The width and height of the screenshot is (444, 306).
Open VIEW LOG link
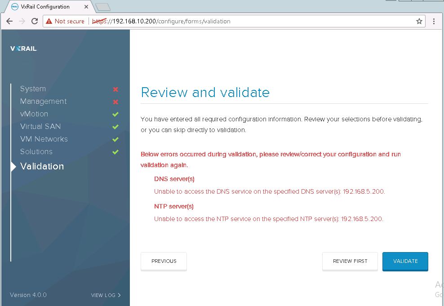[106, 295]
